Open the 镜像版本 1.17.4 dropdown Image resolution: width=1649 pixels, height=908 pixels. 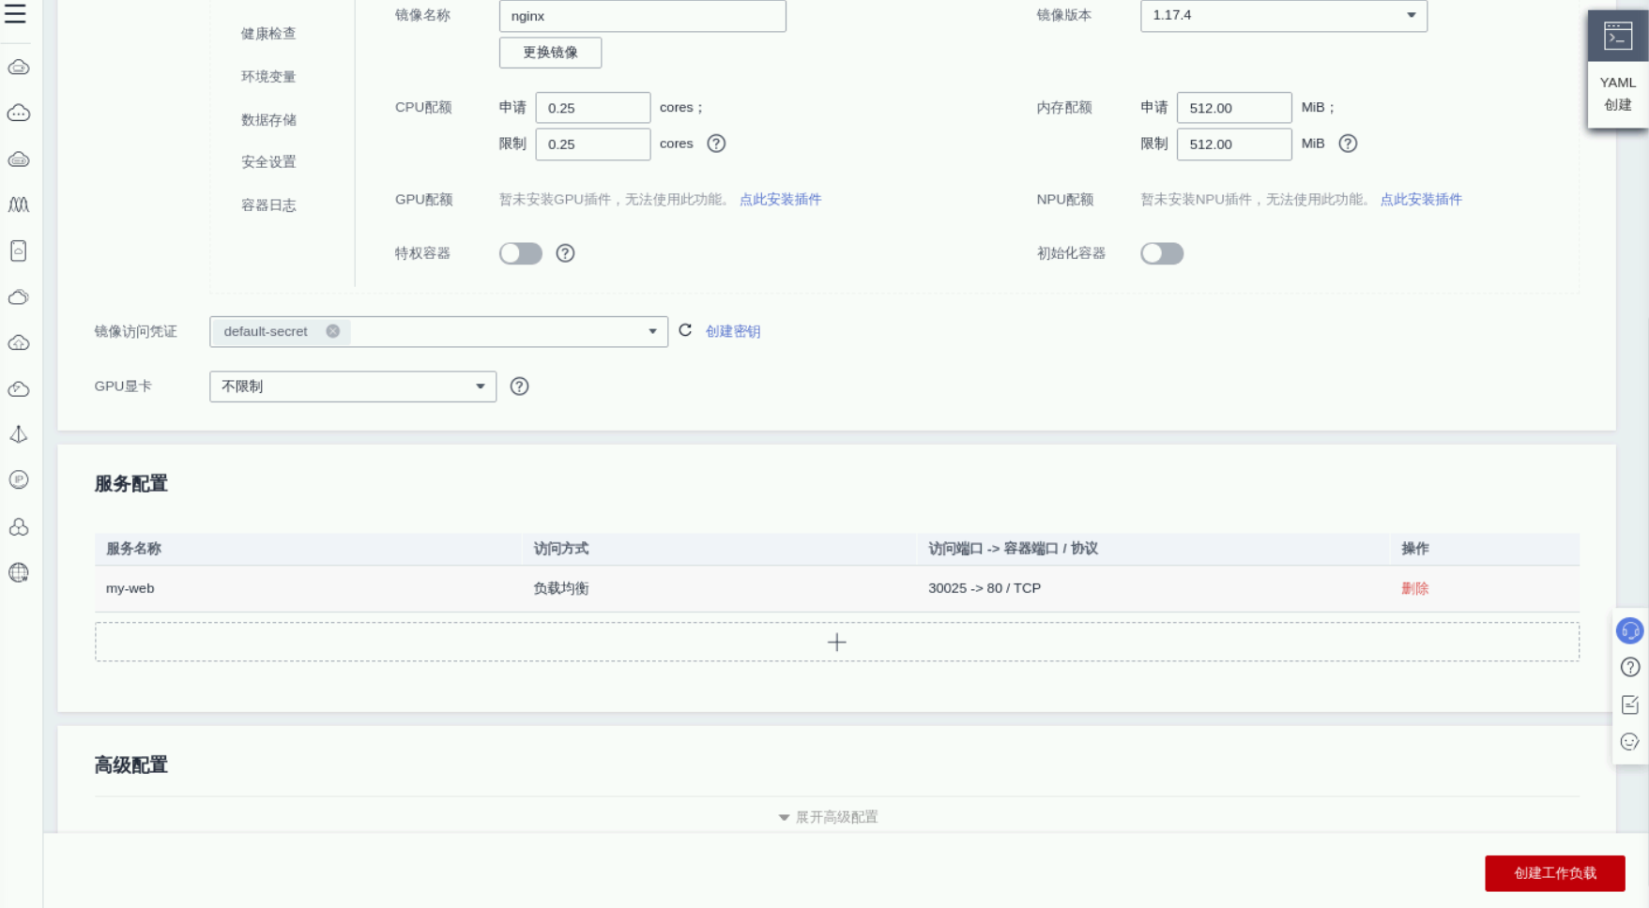pos(1284,15)
